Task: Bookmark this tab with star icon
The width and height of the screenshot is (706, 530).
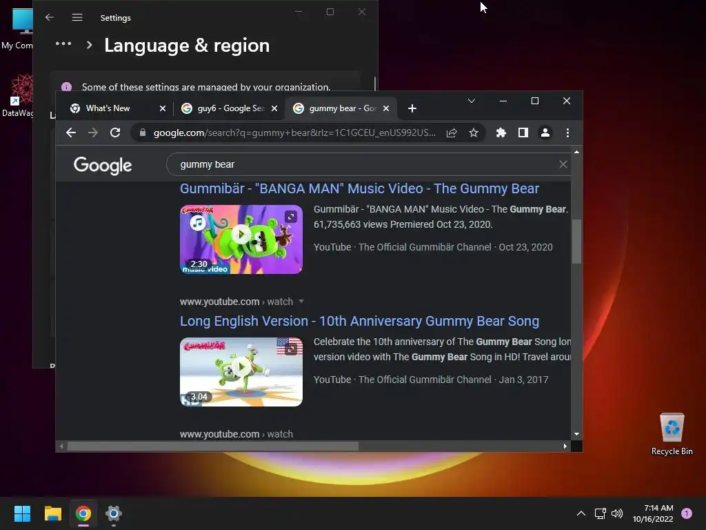Action: tap(474, 132)
